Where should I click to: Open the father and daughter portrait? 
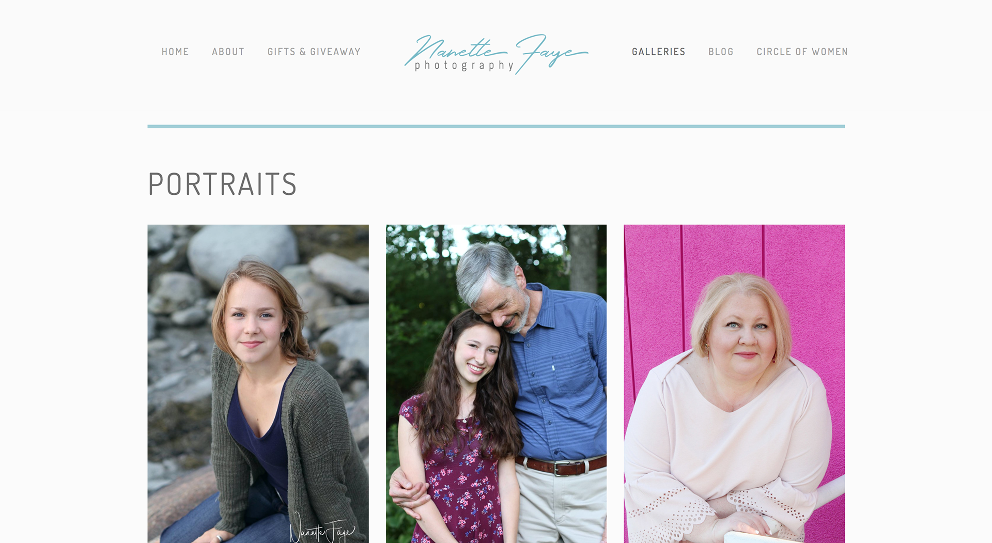(x=496, y=383)
